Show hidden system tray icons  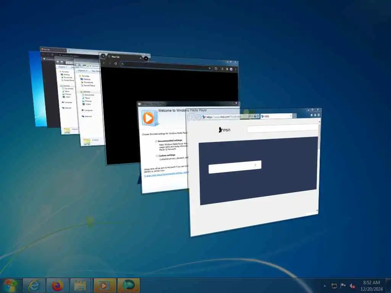pos(325,286)
